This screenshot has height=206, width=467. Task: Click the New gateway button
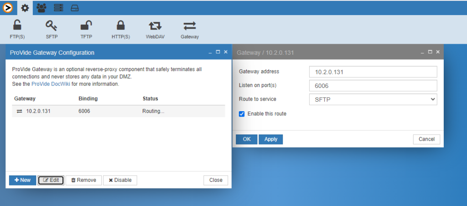coord(23,180)
